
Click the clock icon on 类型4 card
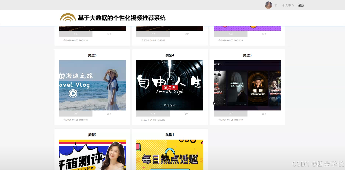[x=142, y=120]
